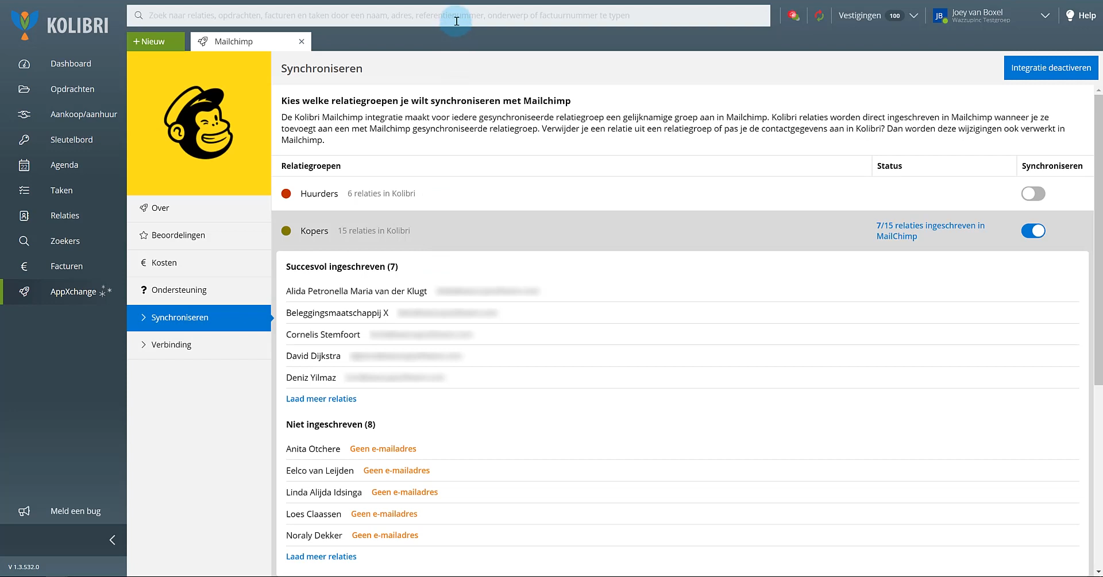Select Loes Claassen row

[x=682, y=514]
